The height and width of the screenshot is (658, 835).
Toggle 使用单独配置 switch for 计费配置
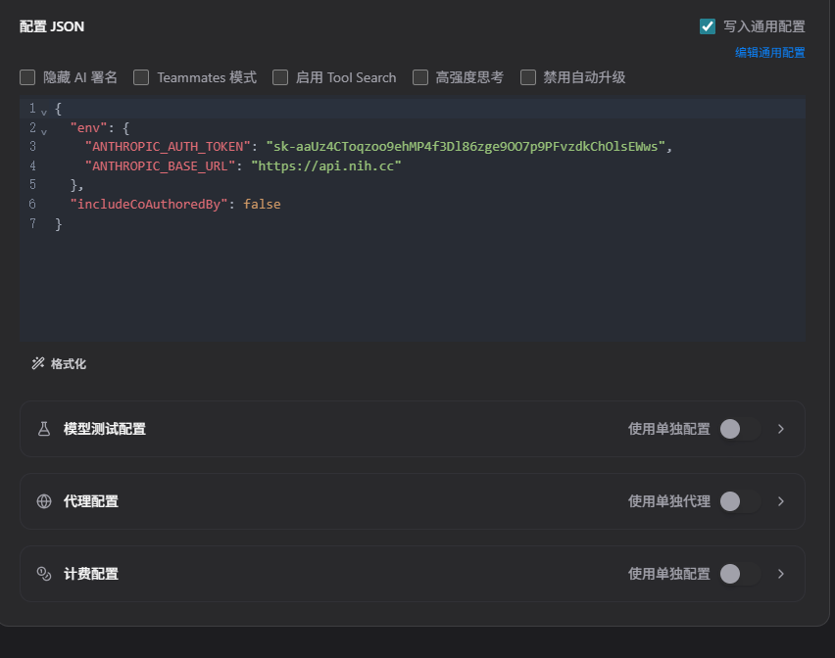pos(740,574)
